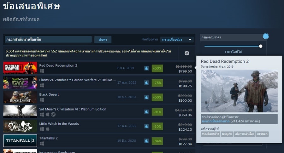
Task: Click Apple icon under Civilization VI title
Action: (x=47, y=114)
